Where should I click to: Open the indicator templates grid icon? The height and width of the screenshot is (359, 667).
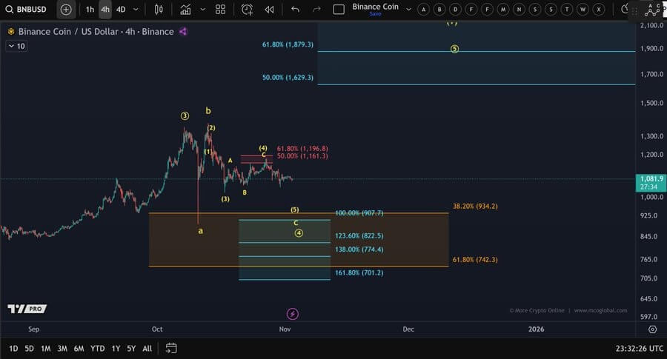220,10
